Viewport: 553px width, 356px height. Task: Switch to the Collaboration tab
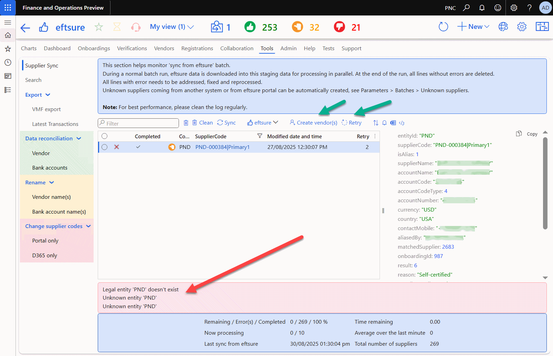click(237, 48)
